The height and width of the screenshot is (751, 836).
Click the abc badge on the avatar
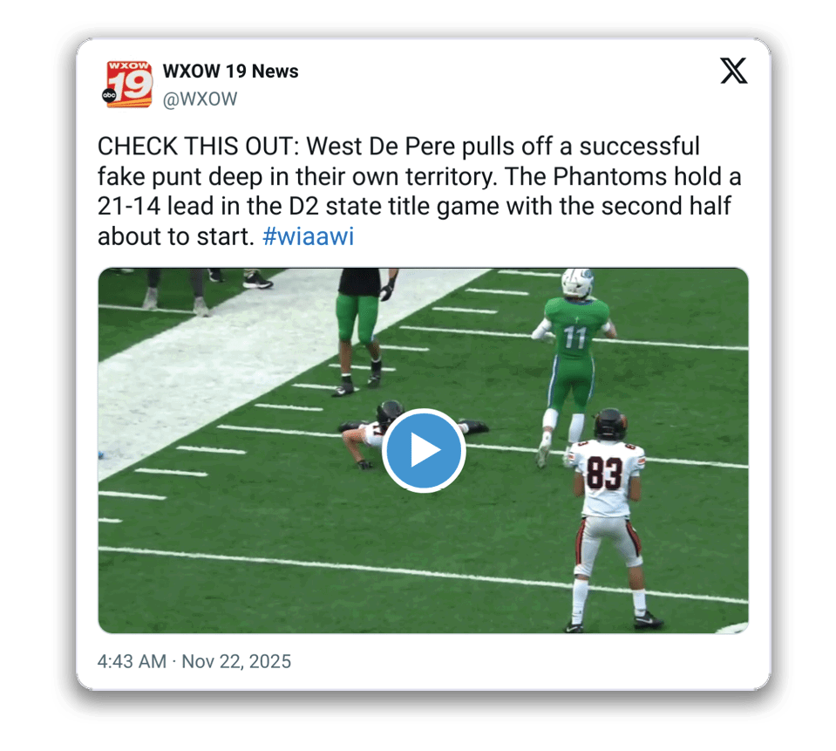tap(109, 95)
